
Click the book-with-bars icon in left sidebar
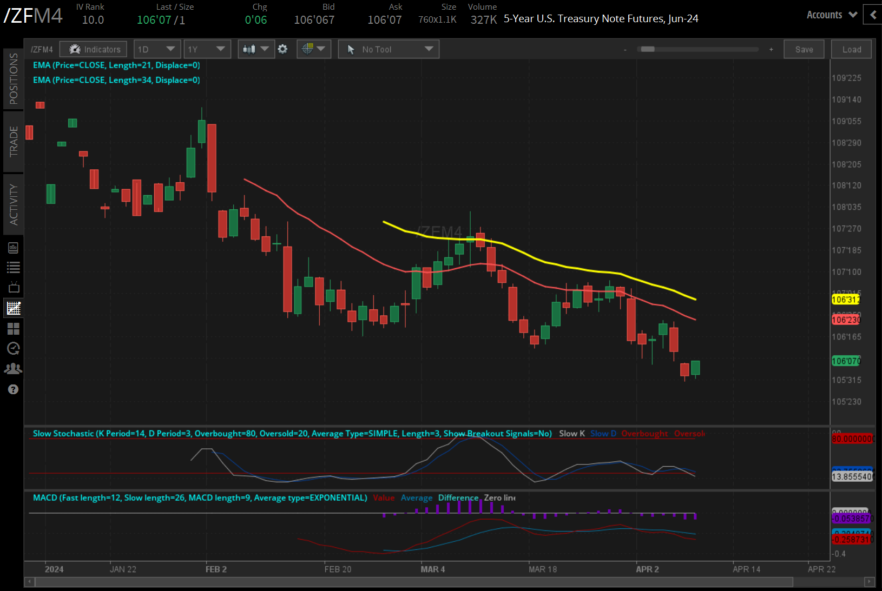point(14,248)
